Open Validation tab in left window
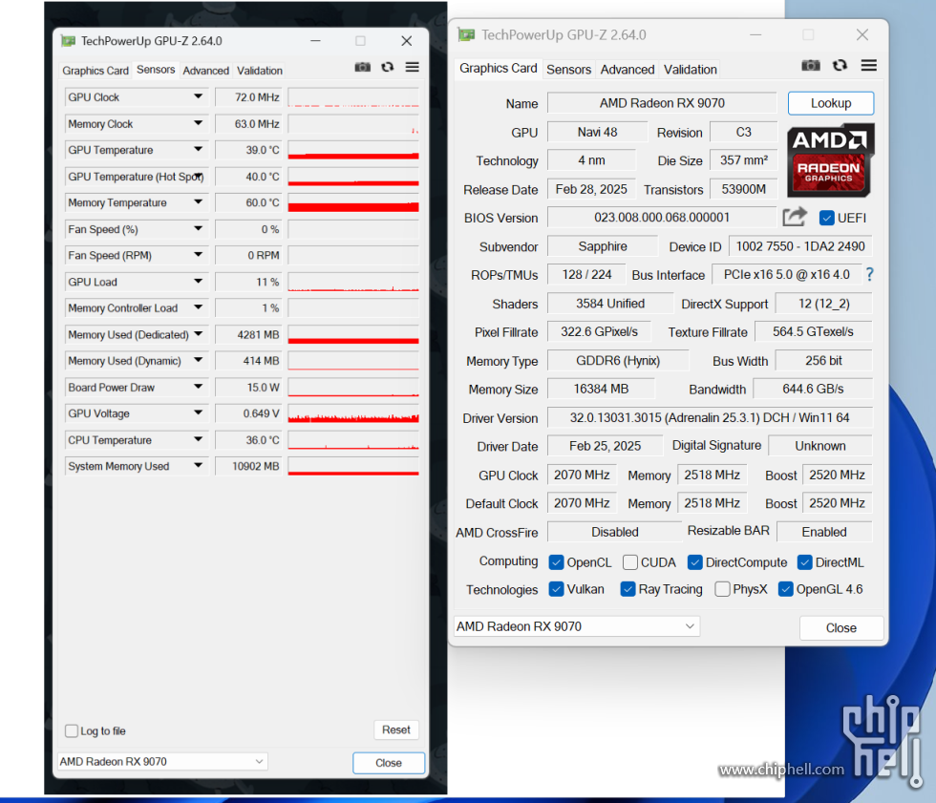Screen dimensions: 936x803 click(x=260, y=71)
